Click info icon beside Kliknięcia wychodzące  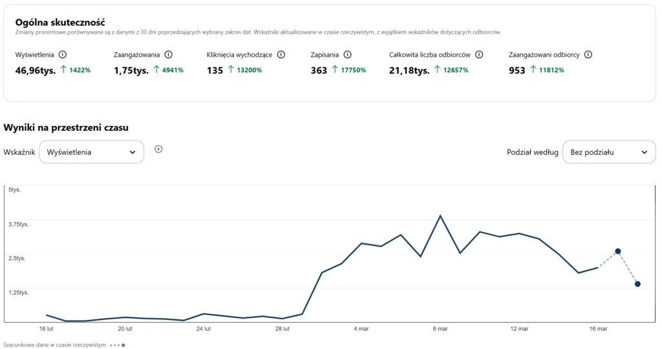coord(281,55)
